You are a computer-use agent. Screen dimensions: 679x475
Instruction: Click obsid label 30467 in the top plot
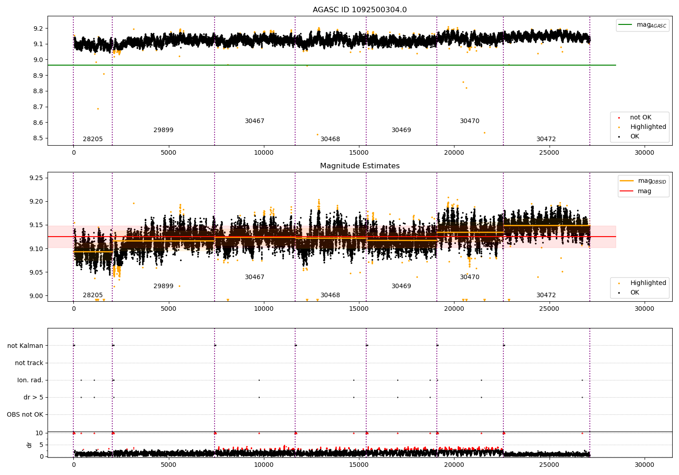click(254, 121)
